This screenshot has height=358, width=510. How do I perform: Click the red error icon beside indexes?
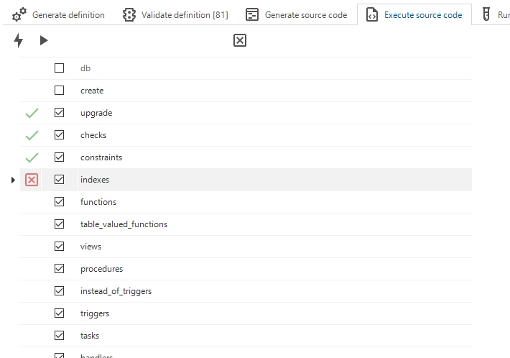pyautogui.click(x=32, y=180)
